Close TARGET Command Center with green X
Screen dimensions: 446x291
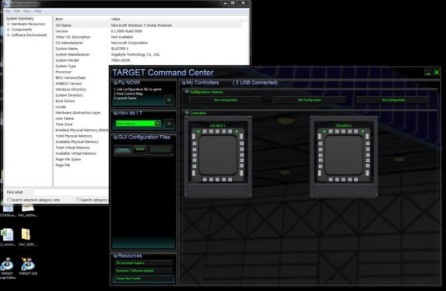437,72
